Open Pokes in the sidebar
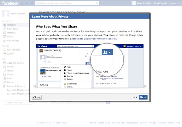Screen dimensions: 182x127 click(10, 82)
